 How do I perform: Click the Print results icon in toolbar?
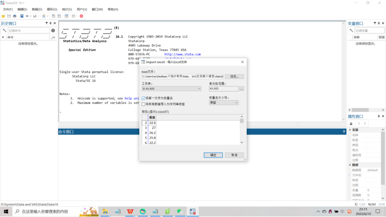(15, 16)
